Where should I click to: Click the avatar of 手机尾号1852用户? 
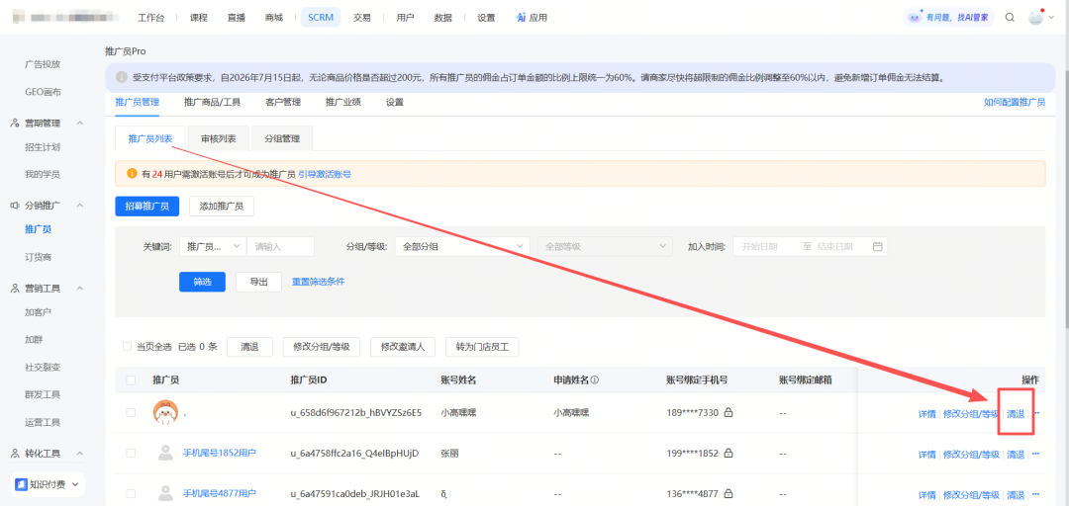[165, 453]
